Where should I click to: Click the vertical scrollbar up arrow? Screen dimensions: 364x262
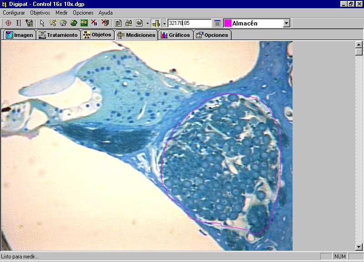click(359, 45)
